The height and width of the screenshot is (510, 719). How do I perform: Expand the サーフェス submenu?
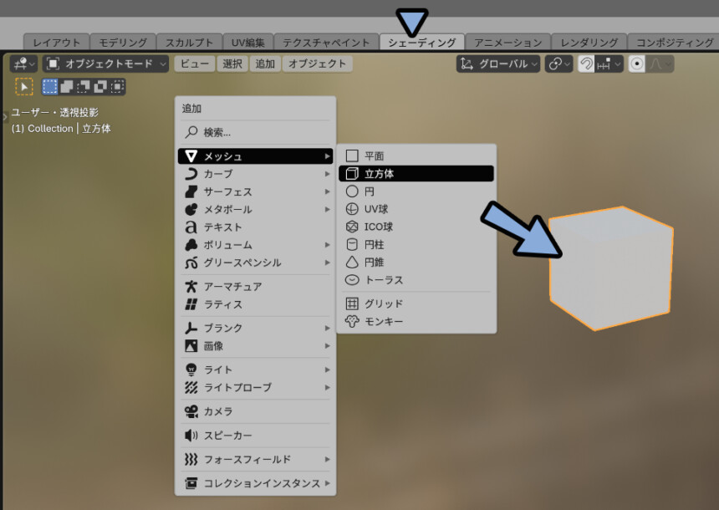tap(255, 191)
